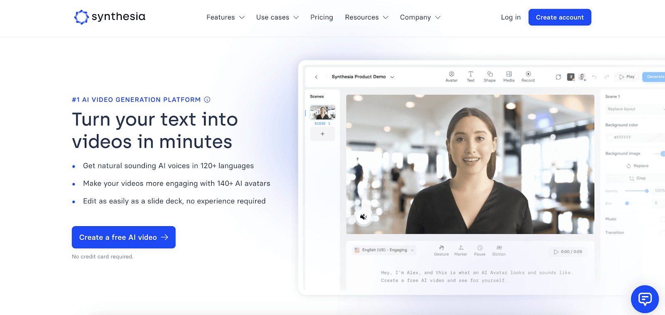Click Create a free AI video
665x315 pixels.
pos(123,237)
